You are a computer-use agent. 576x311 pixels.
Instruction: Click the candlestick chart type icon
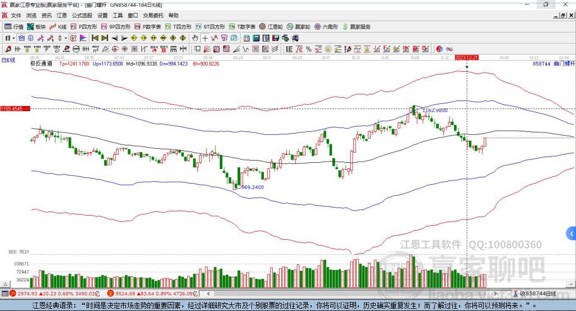click(60, 38)
